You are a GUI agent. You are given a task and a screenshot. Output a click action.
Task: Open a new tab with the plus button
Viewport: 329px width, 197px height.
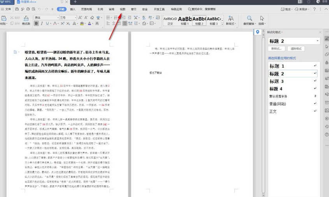coord(75,2)
